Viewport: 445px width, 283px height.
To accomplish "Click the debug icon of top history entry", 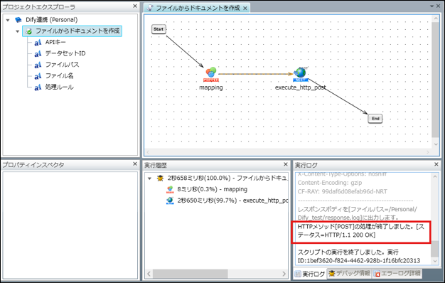I will (x=160, y=178).
